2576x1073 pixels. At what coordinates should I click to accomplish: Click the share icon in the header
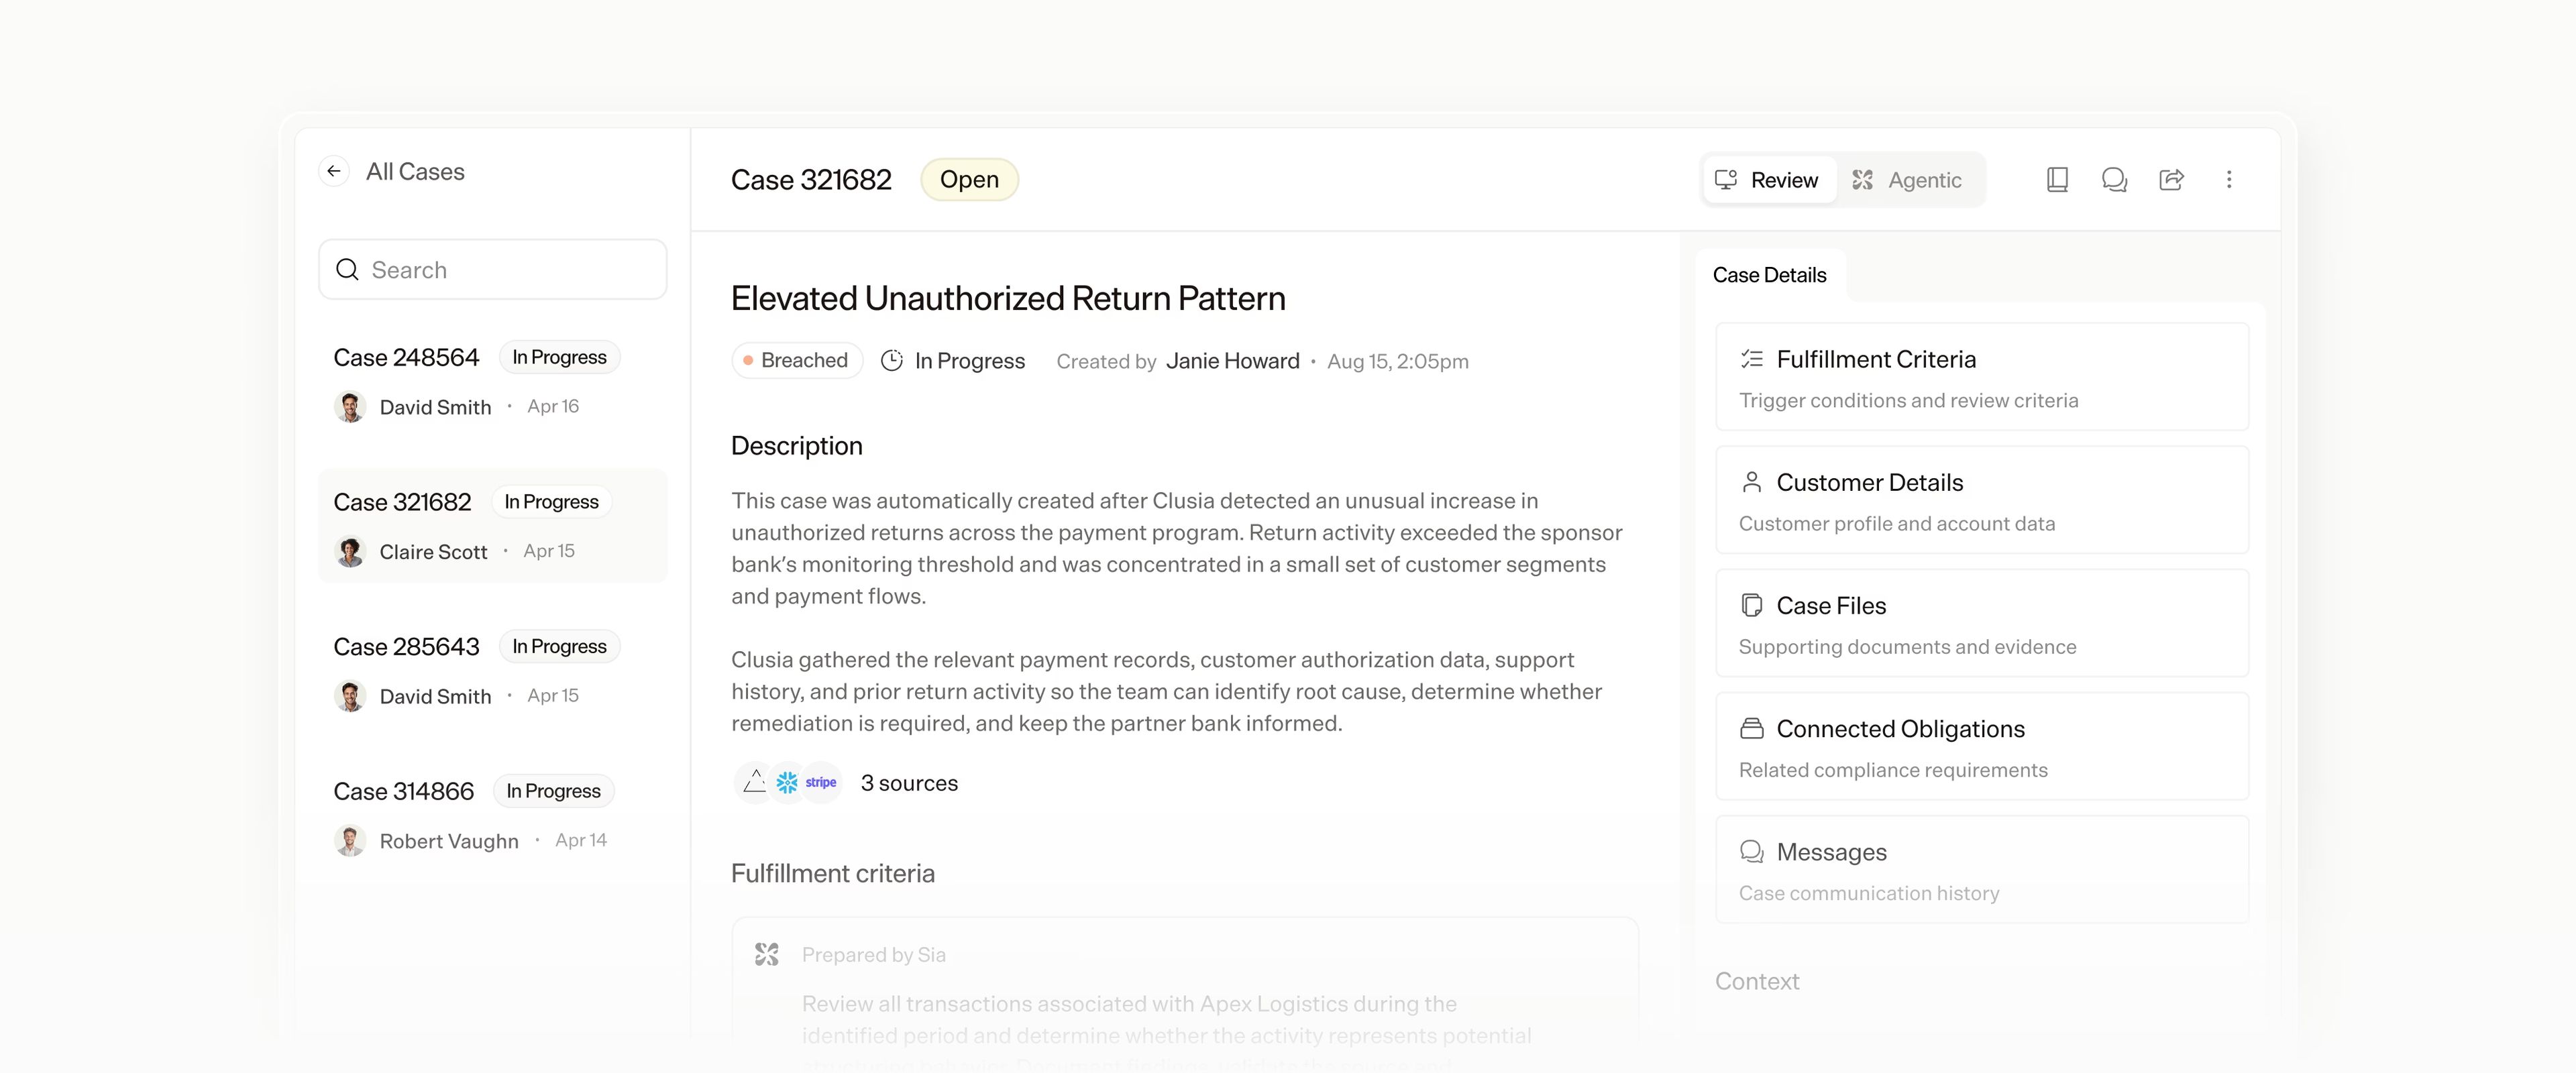[x=2171, y=180]
